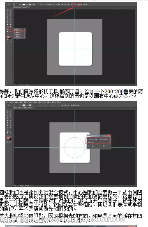Click height field in ellipse dialog
Image resolution: width=148 pixels, height=227 pixels.
point(105,140)
